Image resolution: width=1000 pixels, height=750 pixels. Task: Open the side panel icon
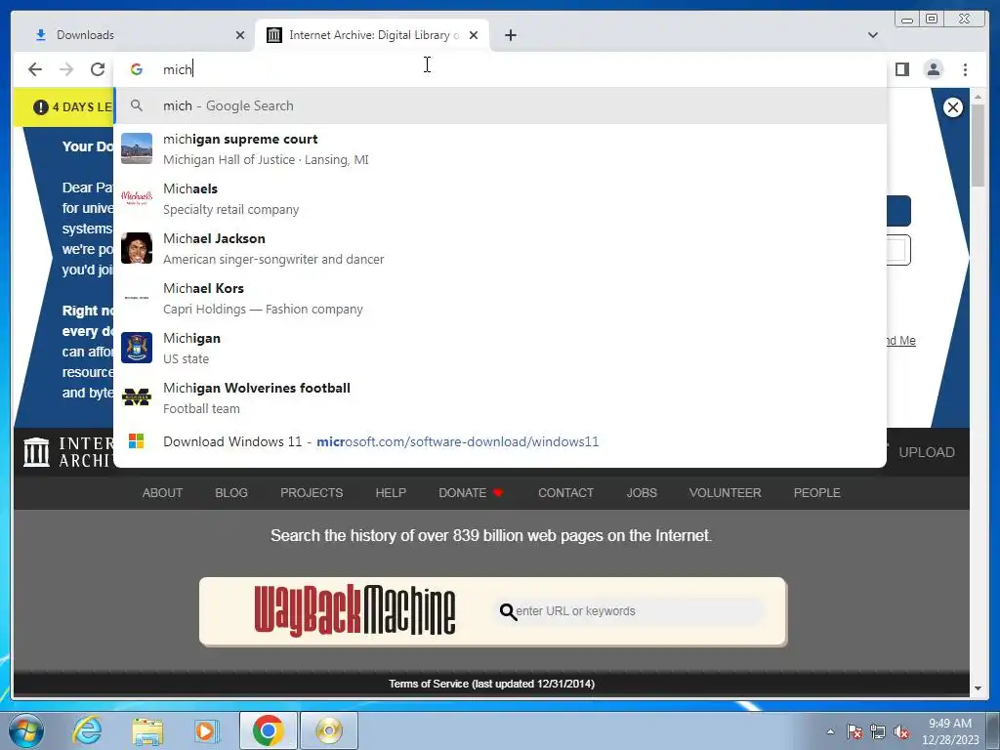[x=901, y=69]
